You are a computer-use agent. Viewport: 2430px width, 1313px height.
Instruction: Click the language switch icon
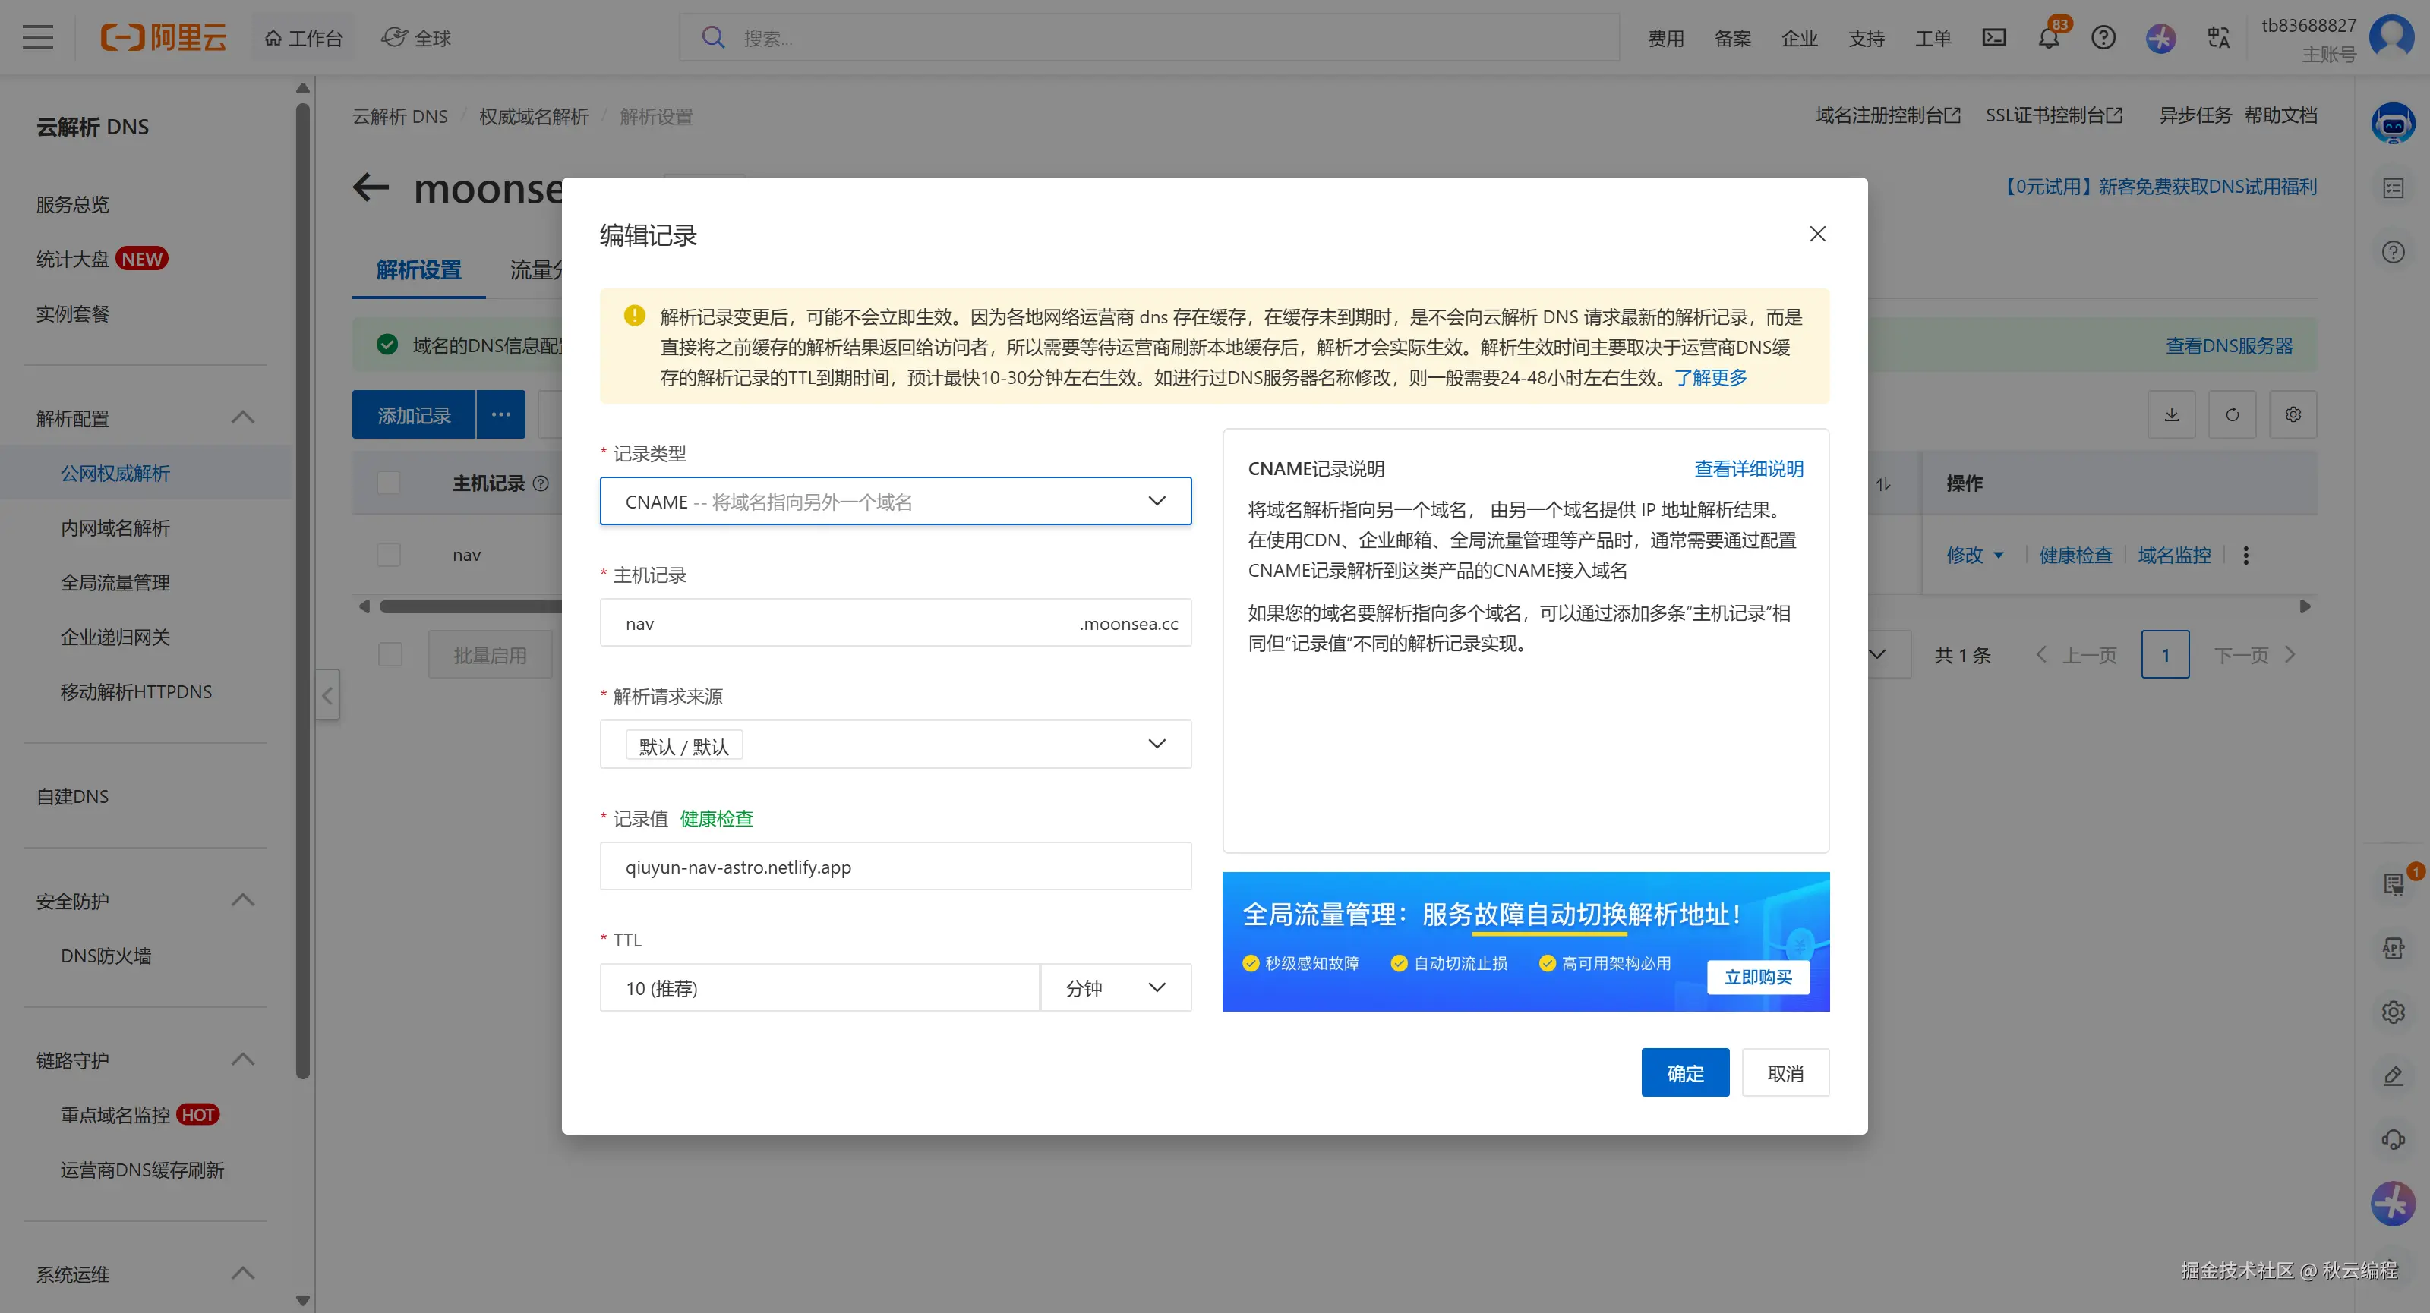(x=2217, y=38)
